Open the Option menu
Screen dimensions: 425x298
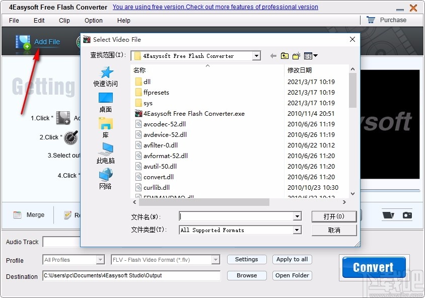[93, 21]
